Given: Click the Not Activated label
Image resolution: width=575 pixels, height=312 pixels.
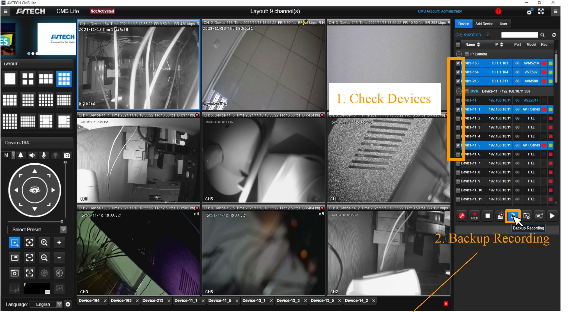Looking at the screenshot, I should click(102, 11).
